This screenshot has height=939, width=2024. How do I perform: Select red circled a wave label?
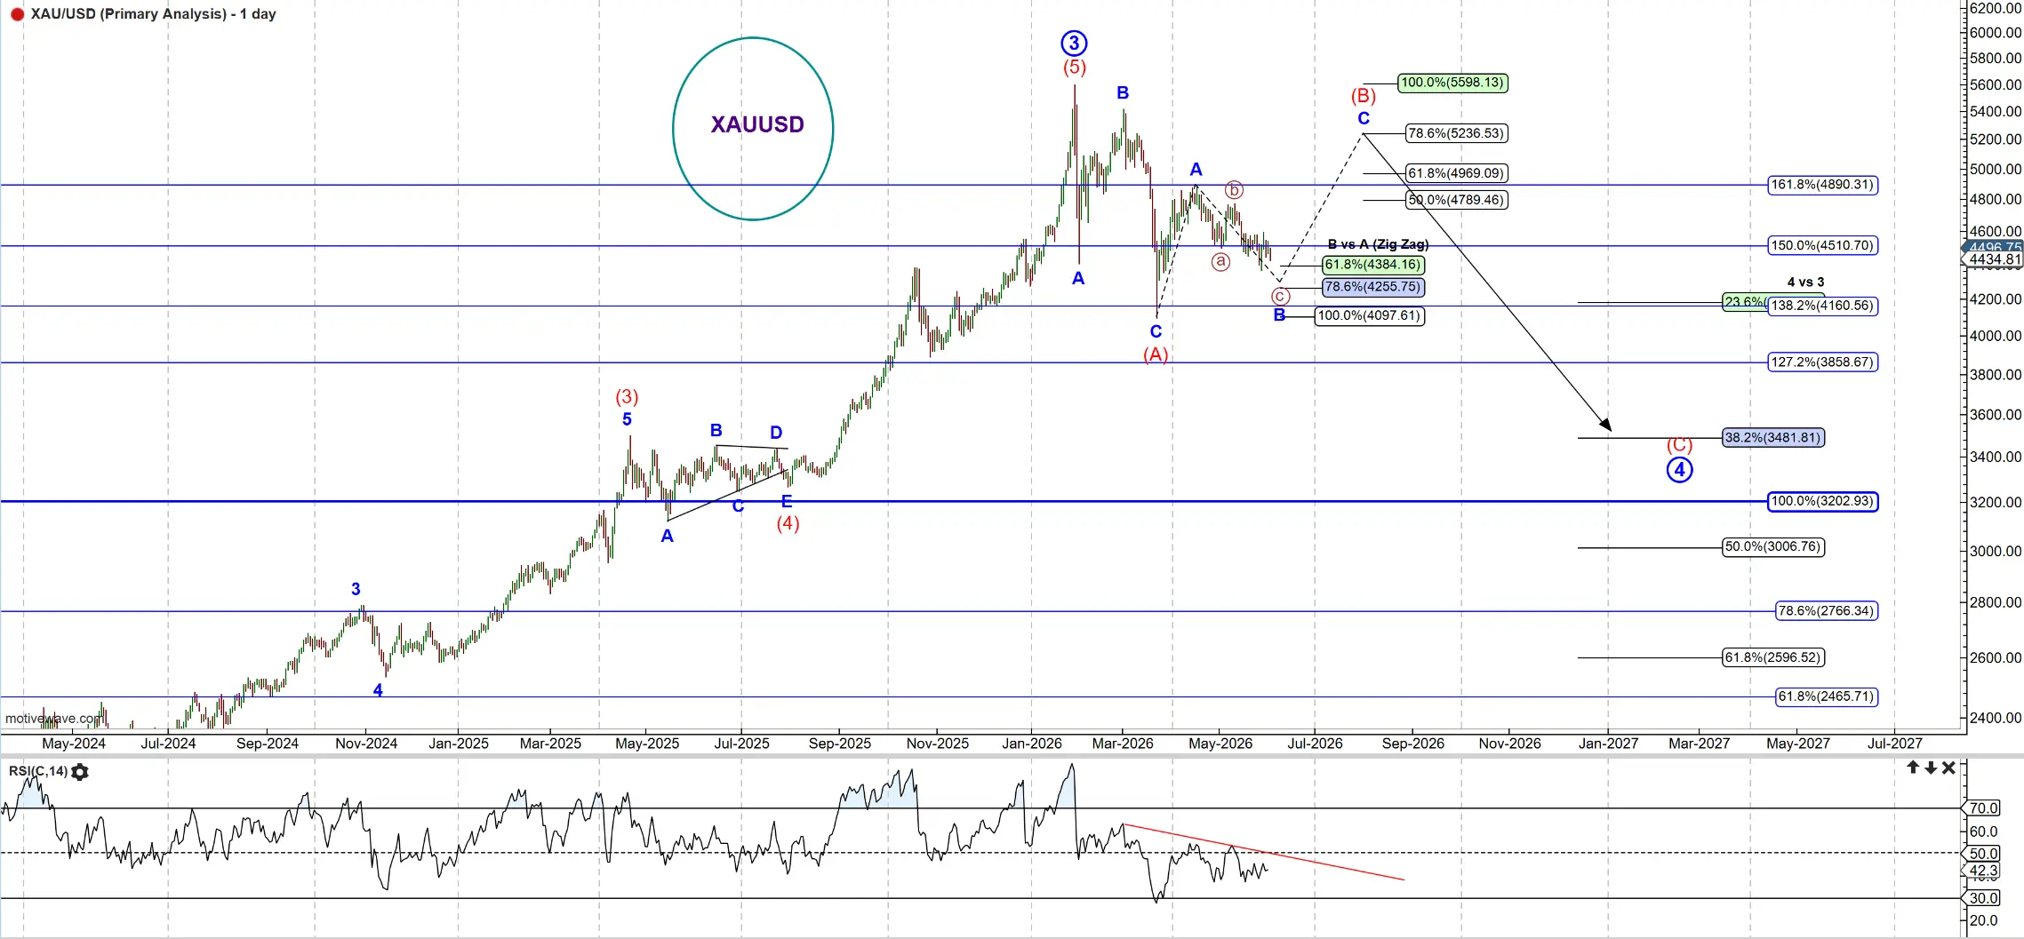coord(1220,261)
